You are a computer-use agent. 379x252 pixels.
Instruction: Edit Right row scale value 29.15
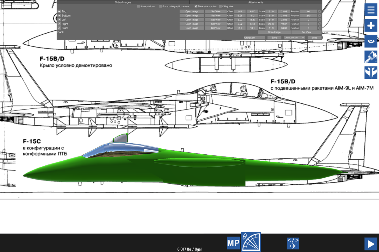point(271,24)
